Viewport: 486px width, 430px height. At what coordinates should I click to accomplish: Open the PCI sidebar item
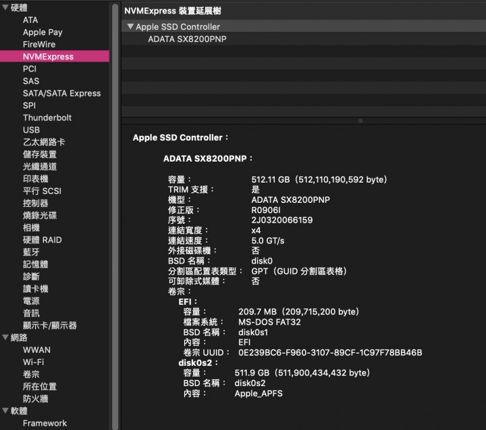[30, 69]
